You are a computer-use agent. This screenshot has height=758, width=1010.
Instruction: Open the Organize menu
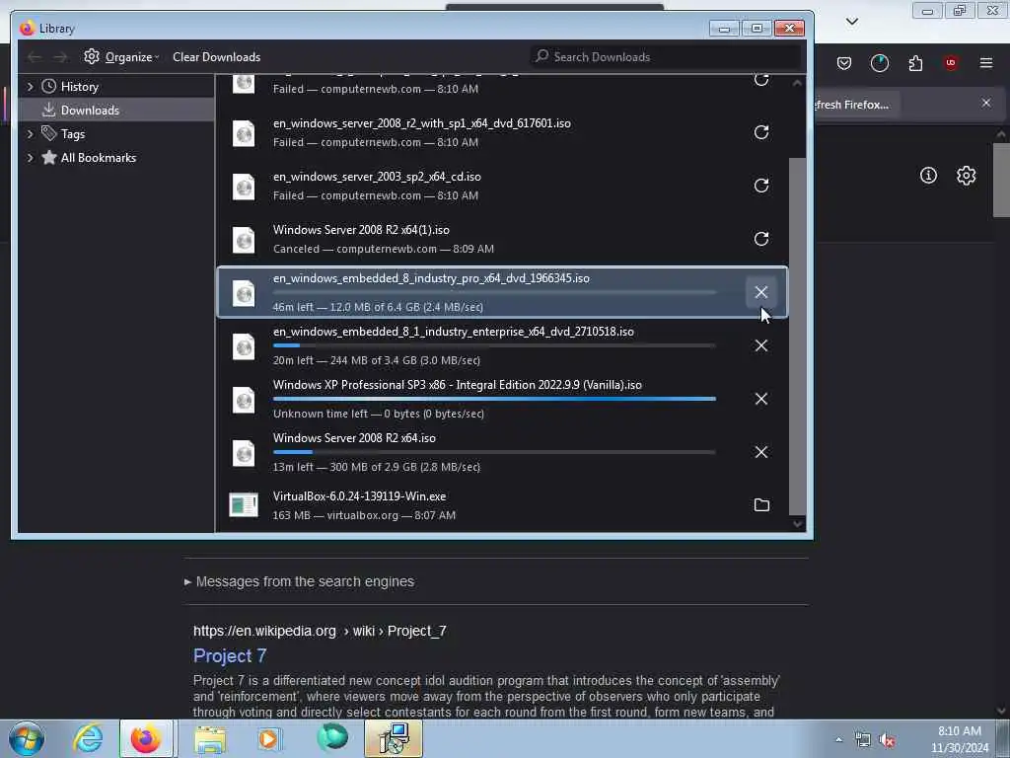coord(121,56)
